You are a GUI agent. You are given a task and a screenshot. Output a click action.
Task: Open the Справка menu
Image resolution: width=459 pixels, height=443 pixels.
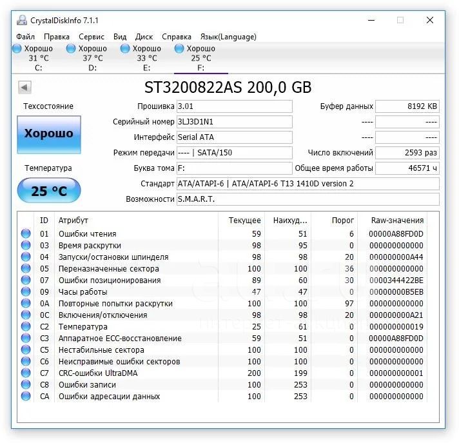[177, 37]
